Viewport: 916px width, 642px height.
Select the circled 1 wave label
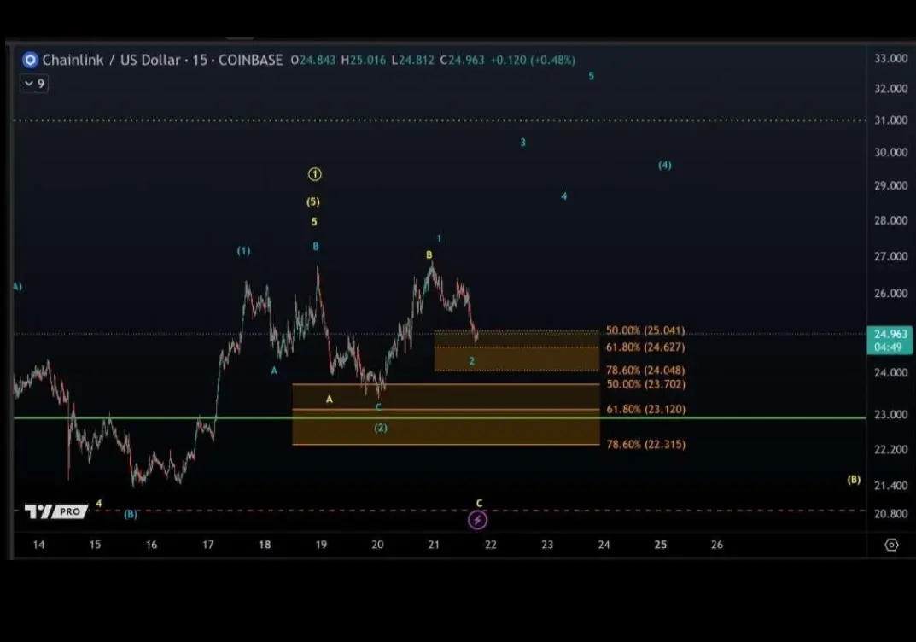(314, 174)
